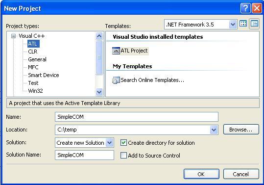Select the ATL Project template icon

coord(116,51)
